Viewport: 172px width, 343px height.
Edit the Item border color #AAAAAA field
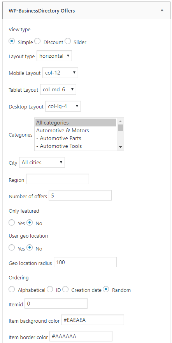tap(81, 336)
